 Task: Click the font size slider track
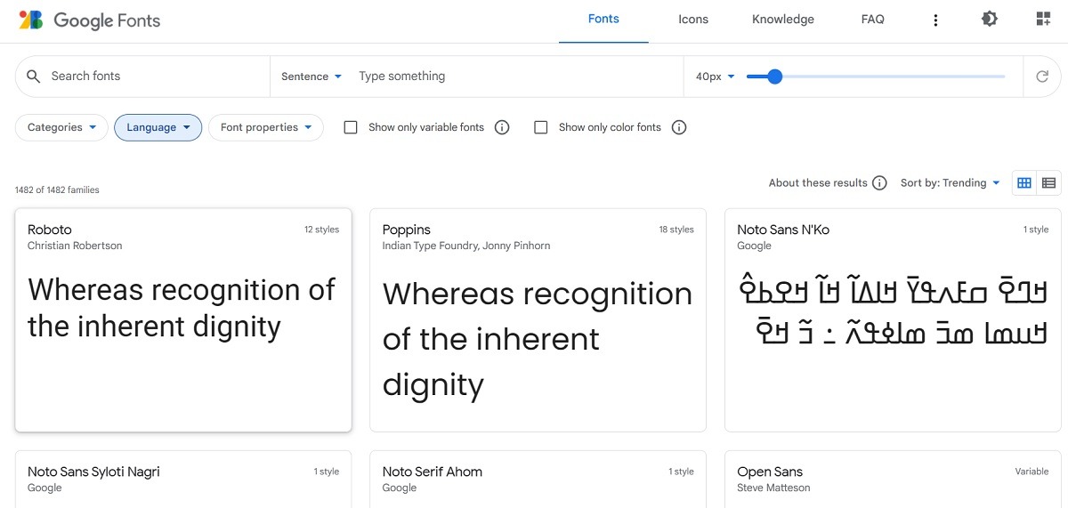[x=876, y=77]
